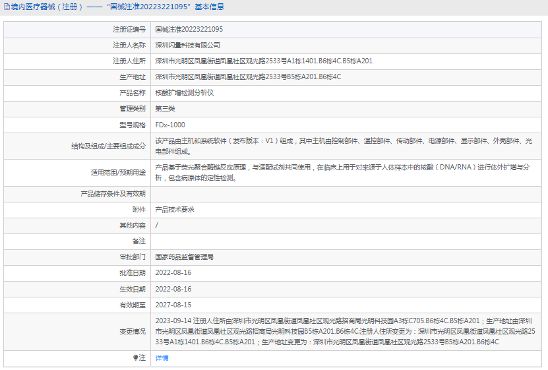
Task: Click the 产品储存条件及有效期 label
Action: point(113,194)
